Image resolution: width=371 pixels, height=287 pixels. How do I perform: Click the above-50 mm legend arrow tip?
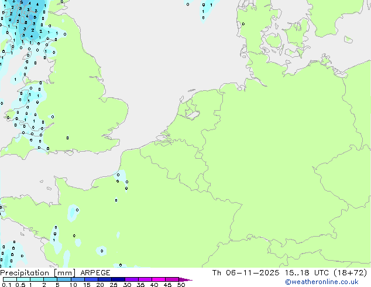coord(185,279)
